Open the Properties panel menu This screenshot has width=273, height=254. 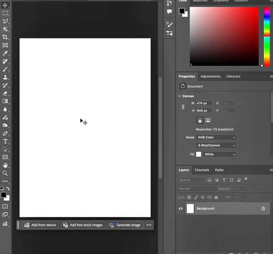(x=271, y=77)
